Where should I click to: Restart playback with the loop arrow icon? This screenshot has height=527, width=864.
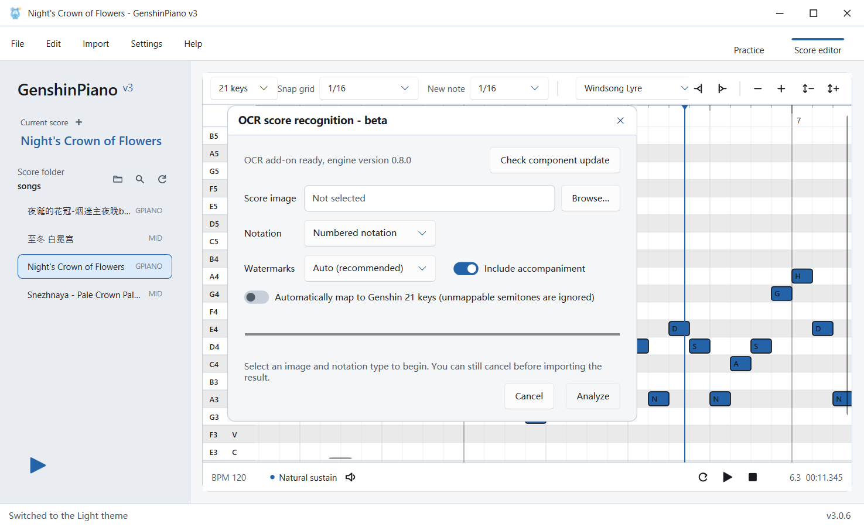703,477
